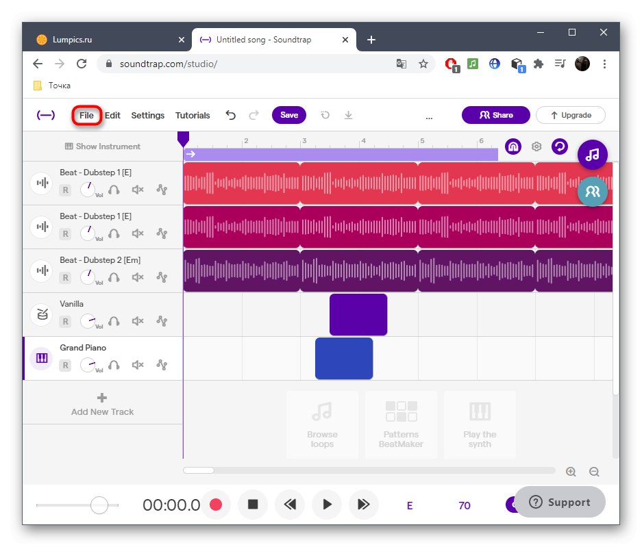
Task: Toggle the snap magnet icon
Action: click(x=513, y=147)
